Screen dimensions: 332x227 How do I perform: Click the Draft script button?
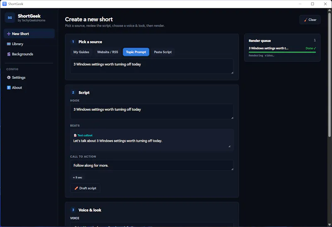85,188
